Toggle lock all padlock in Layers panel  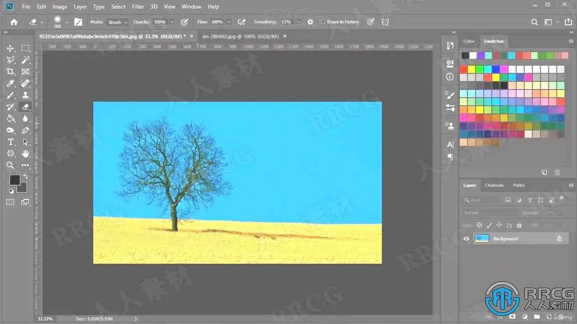point(519,225)
